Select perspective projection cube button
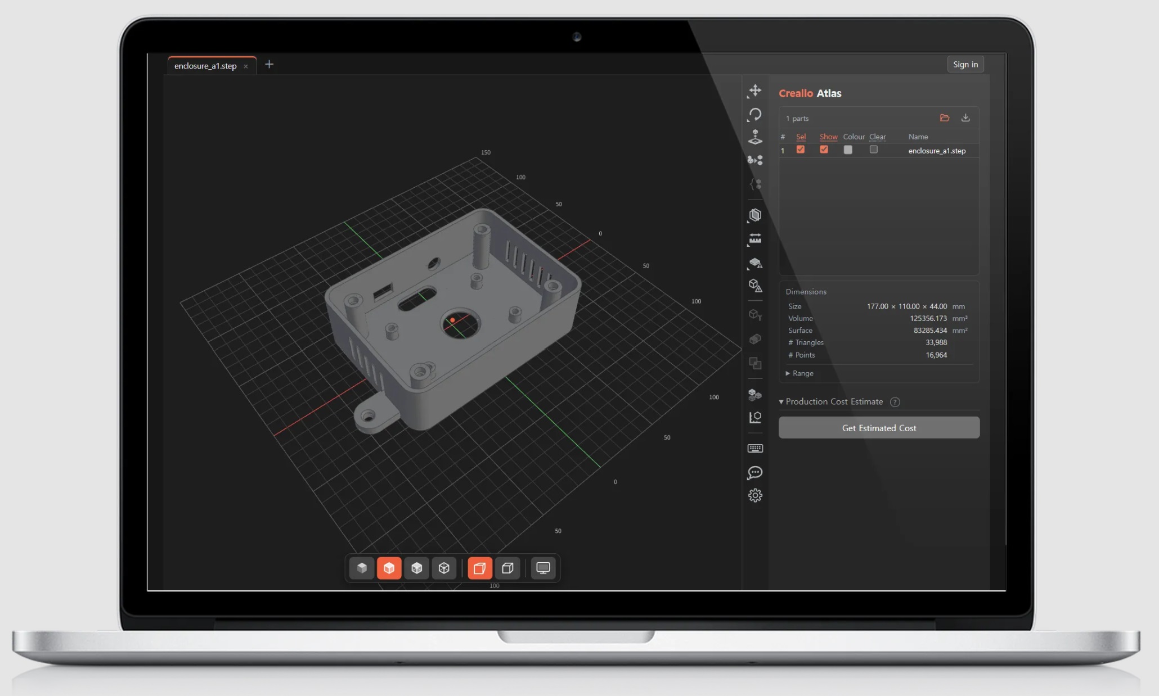 (480, 568)
